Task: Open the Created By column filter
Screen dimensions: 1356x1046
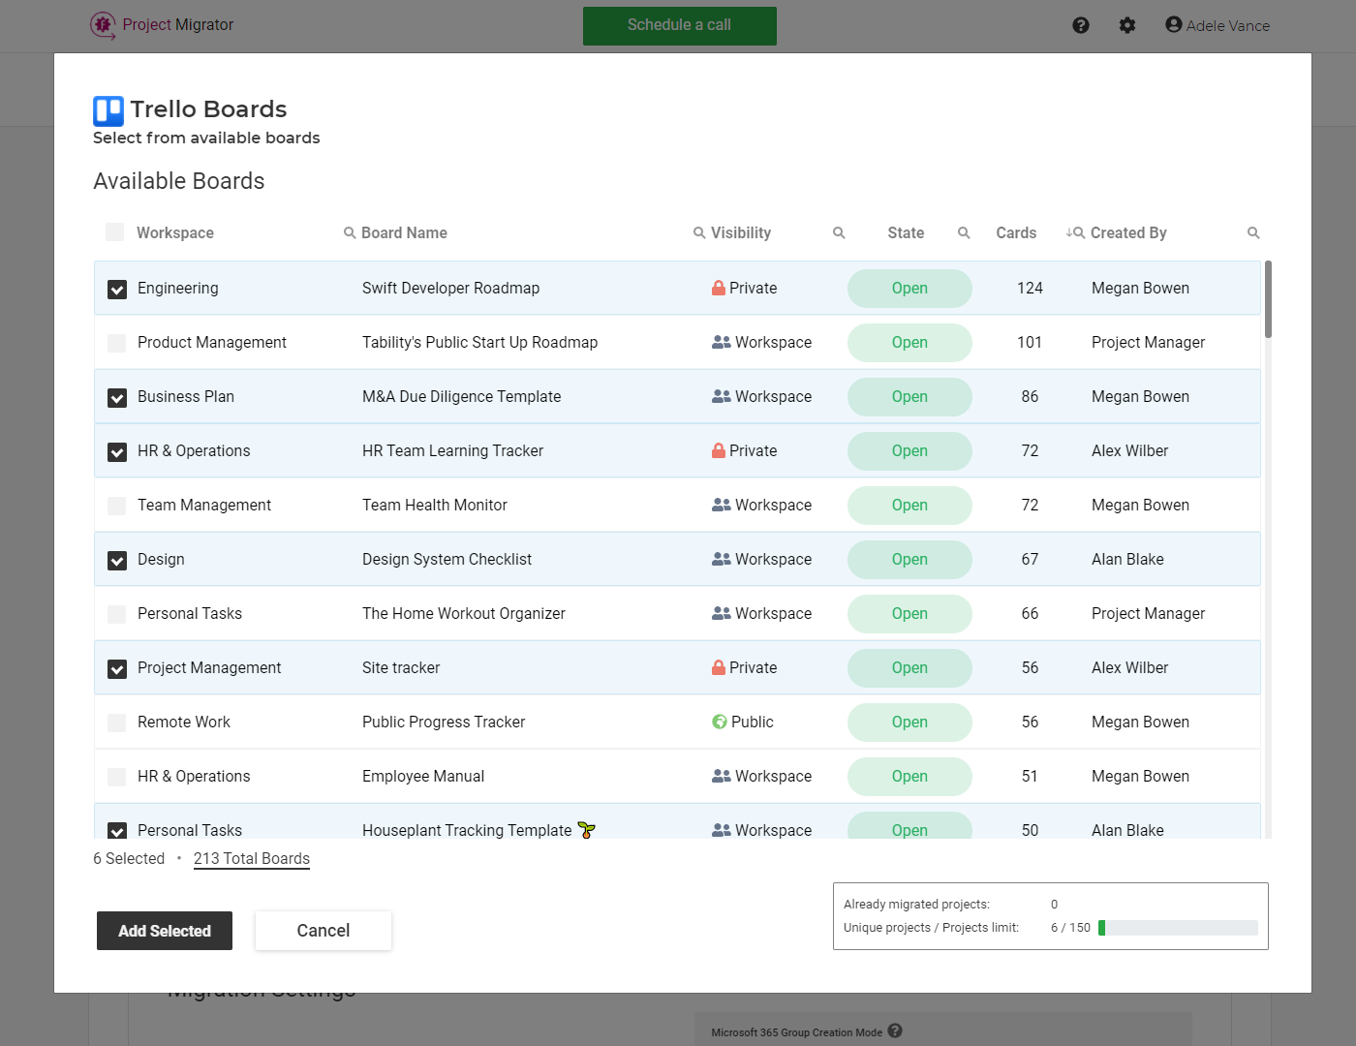Action: click(x=1253, y=232)
